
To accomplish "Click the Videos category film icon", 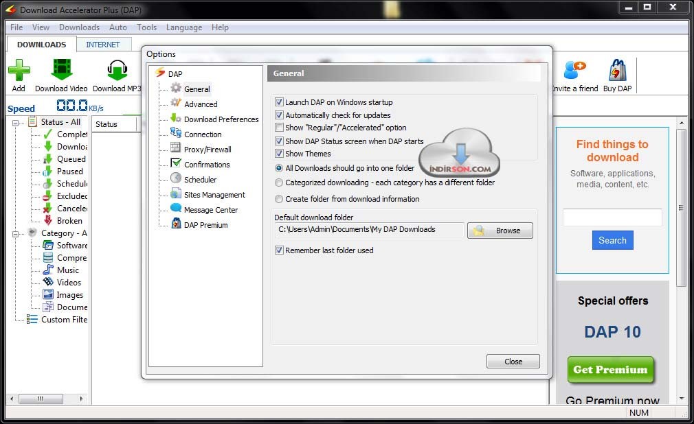I will tap(48, 282).
